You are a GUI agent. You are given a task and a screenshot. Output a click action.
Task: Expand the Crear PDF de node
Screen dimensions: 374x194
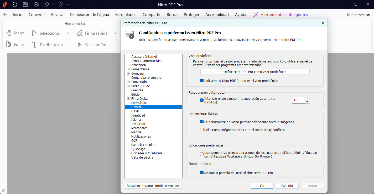(128, 86)
